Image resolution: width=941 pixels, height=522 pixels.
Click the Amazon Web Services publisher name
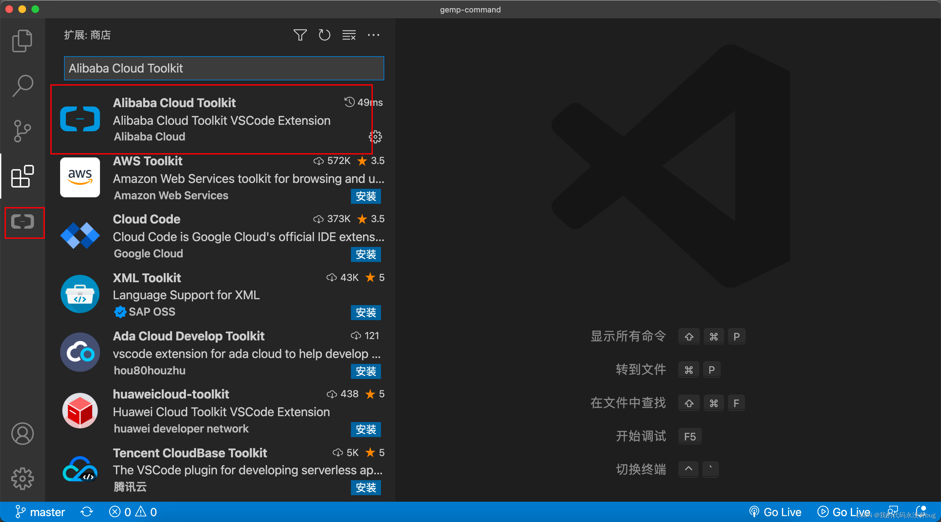click(171, 195)
